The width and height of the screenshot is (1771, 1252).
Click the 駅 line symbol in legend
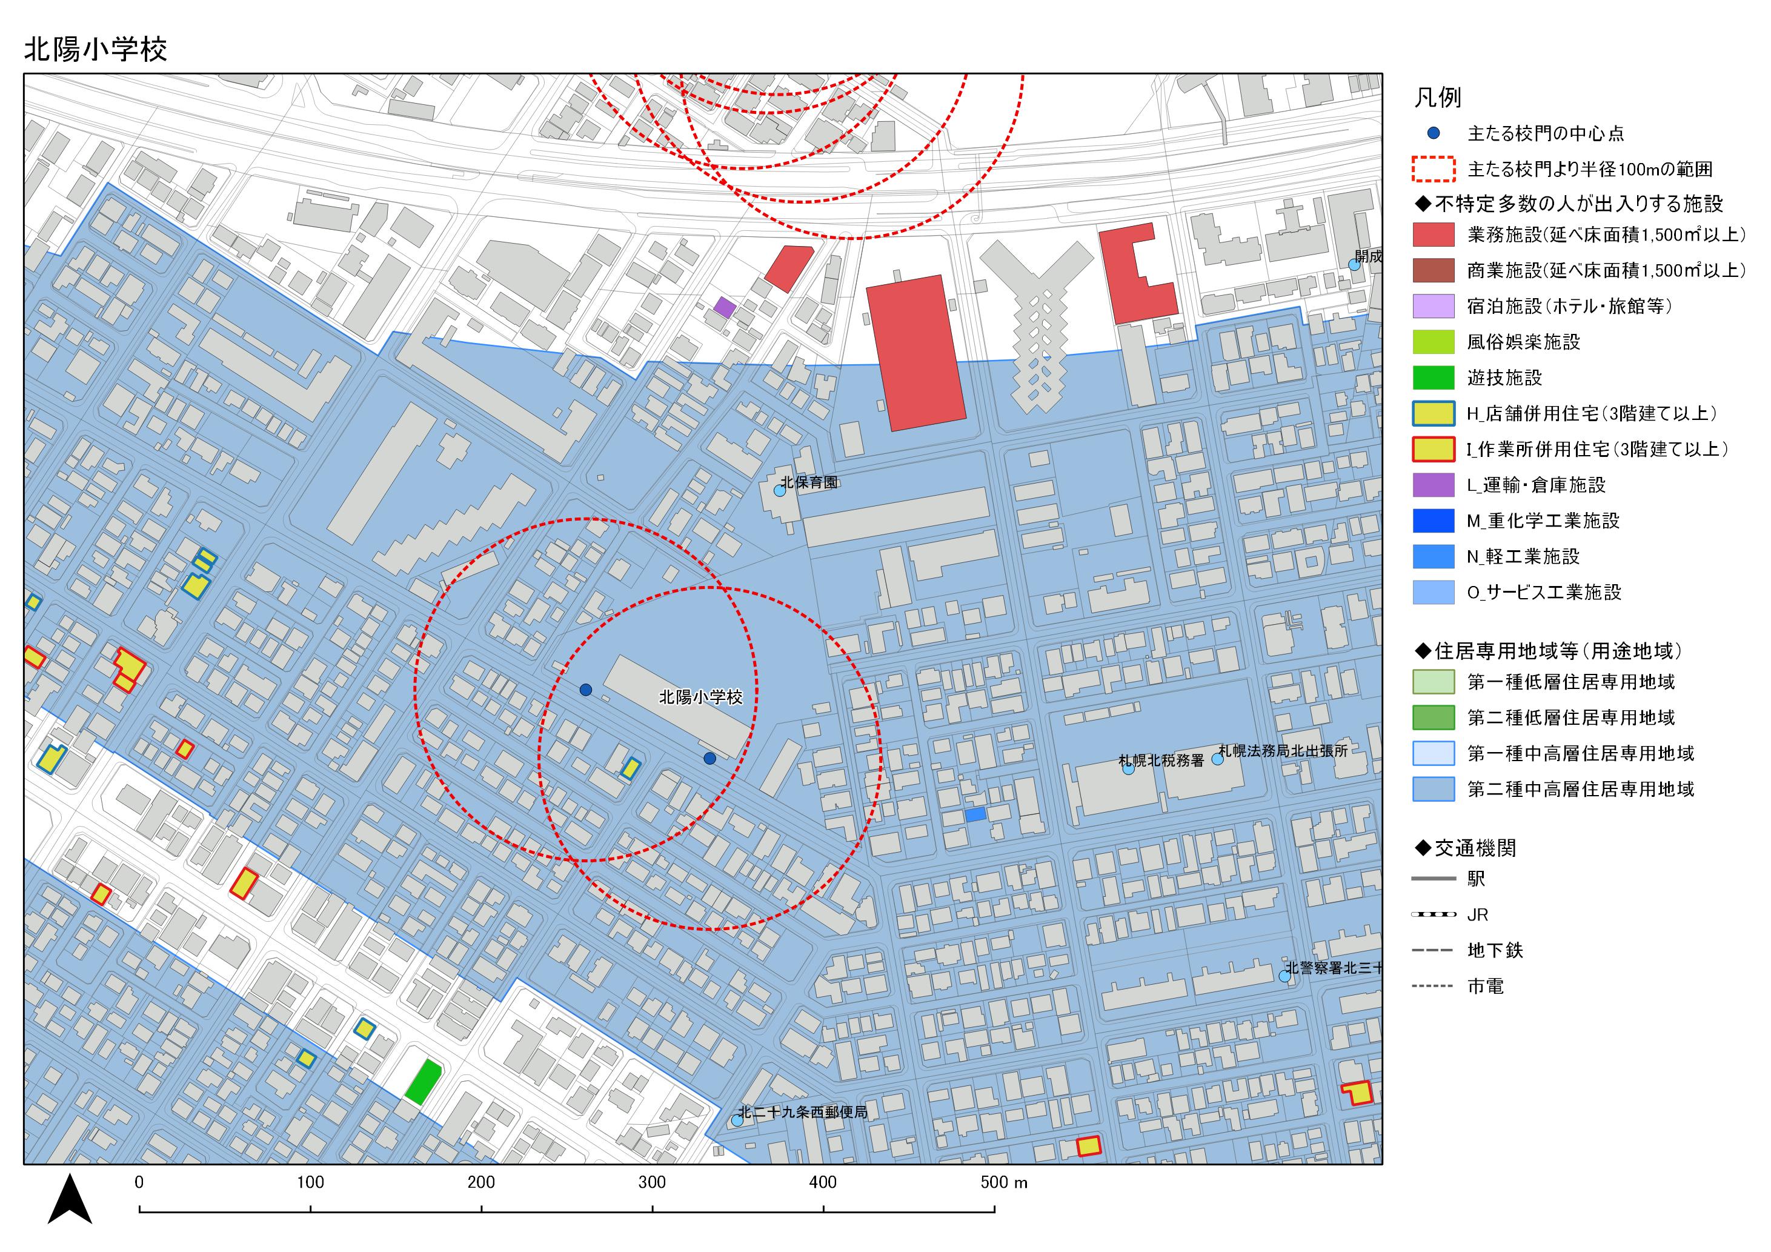coord(1433,879)
